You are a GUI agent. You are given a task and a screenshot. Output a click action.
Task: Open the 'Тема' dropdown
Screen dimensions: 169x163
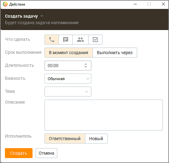click(68, 92)
